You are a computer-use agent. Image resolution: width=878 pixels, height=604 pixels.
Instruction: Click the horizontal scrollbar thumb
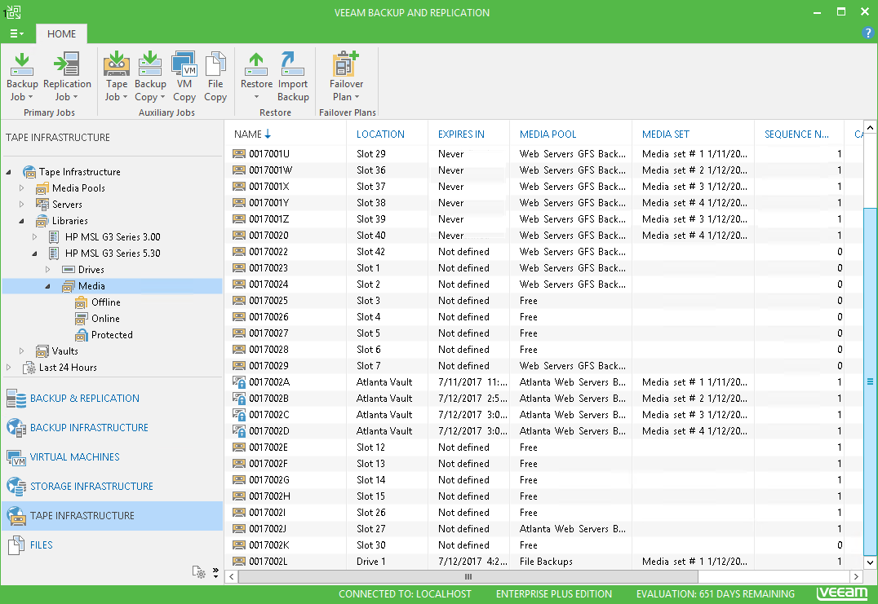(x=468, y=576)
